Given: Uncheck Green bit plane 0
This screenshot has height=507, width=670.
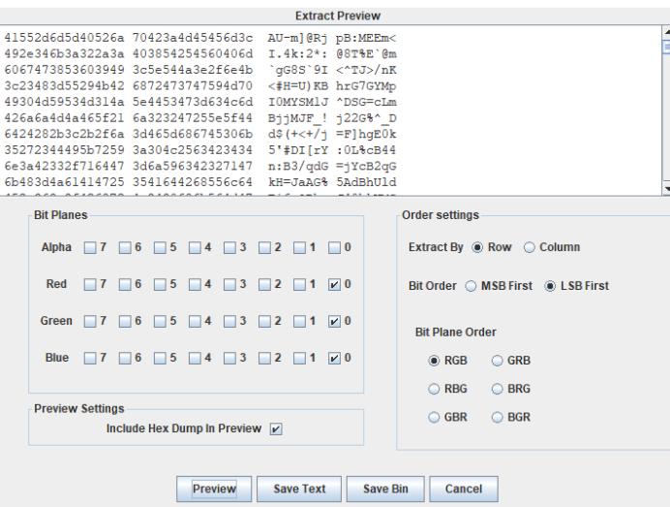Looking at the screenshot, I should coord(334,321).
